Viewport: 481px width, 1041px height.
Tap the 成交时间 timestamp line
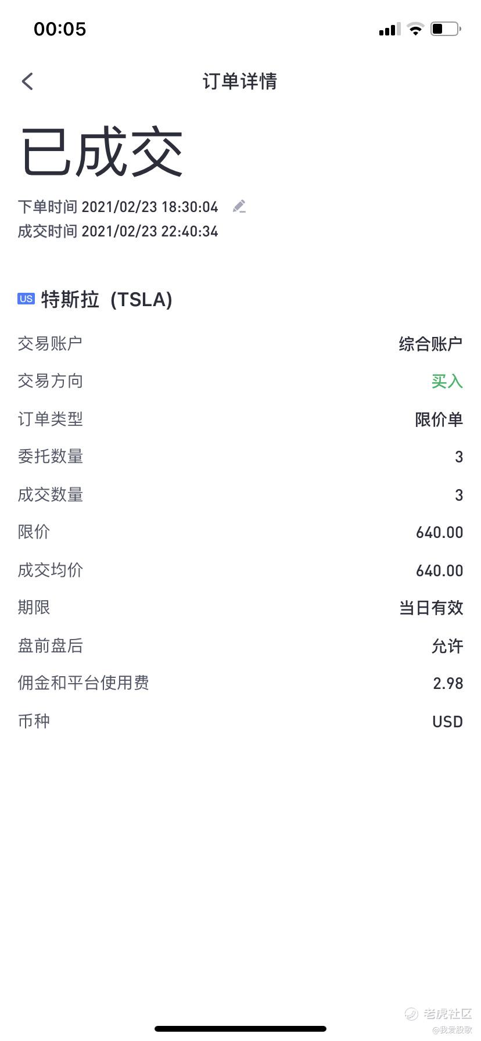[118, 231]
